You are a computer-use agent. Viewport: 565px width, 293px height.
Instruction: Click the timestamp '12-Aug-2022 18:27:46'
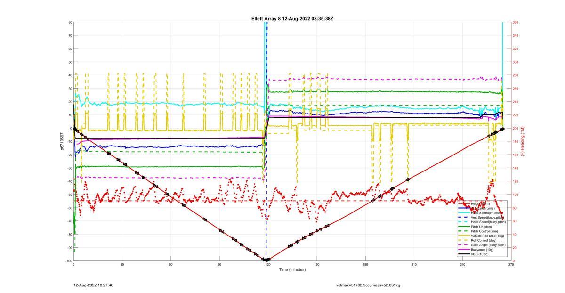(93, 285)
